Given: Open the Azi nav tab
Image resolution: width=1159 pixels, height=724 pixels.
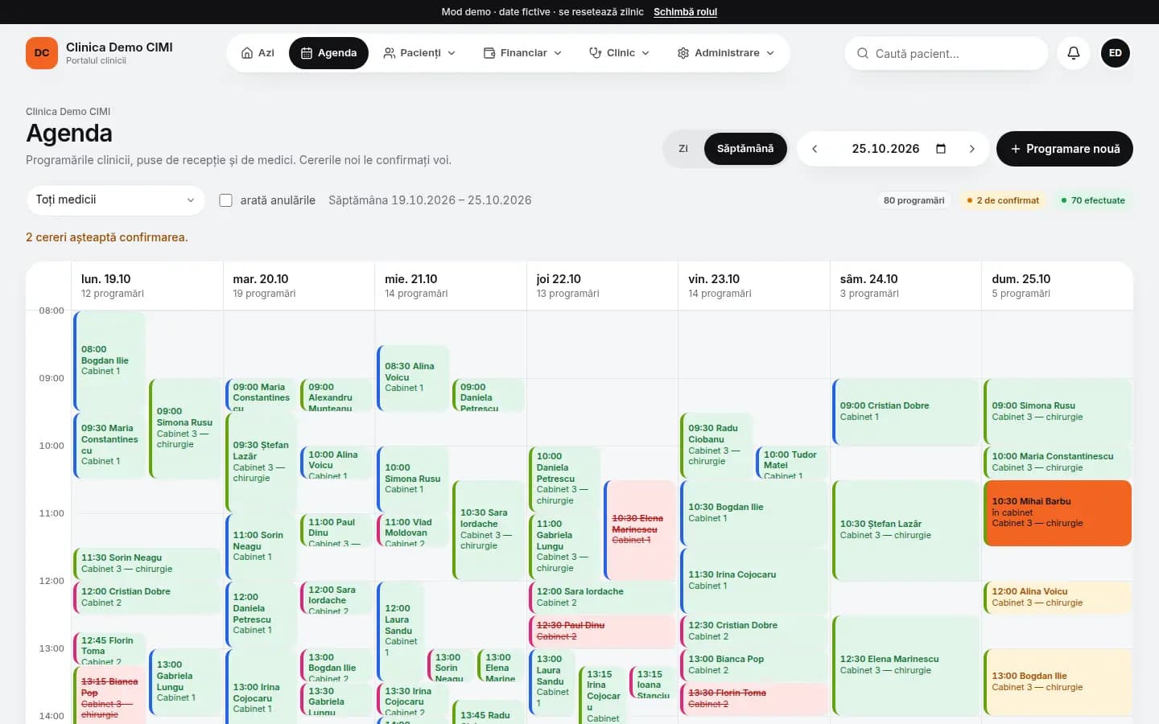Looking at the screenshot, I should pyautogui.click(x=258, y=53).
